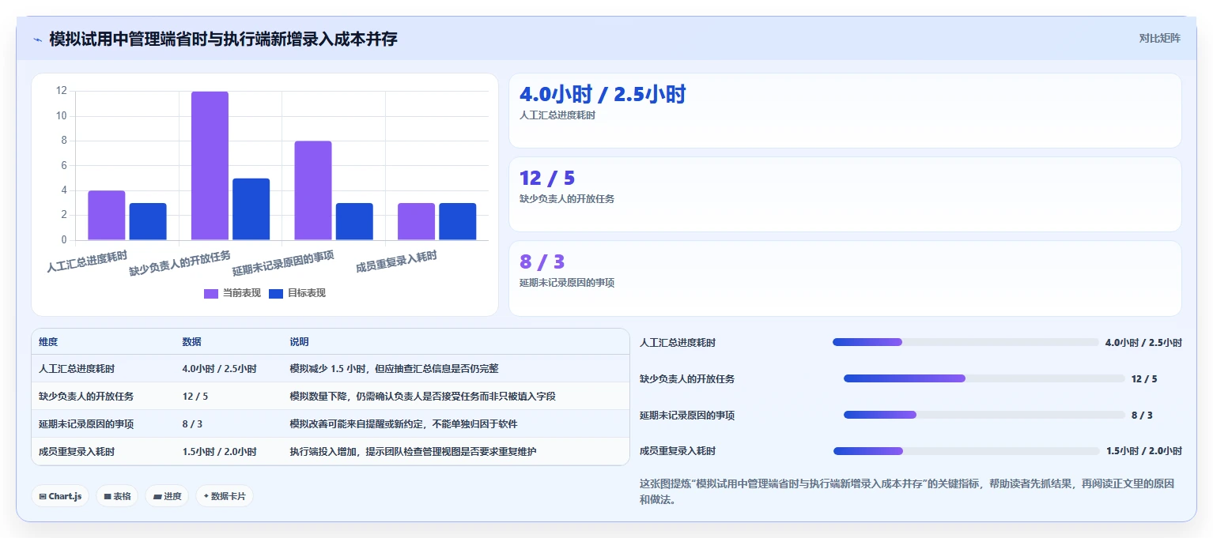Click the 当前表现 legend text
The image size is (1213, 538).
tap(241, 293)
